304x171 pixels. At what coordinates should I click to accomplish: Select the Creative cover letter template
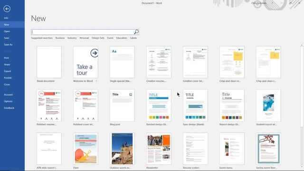click(195, 62)
